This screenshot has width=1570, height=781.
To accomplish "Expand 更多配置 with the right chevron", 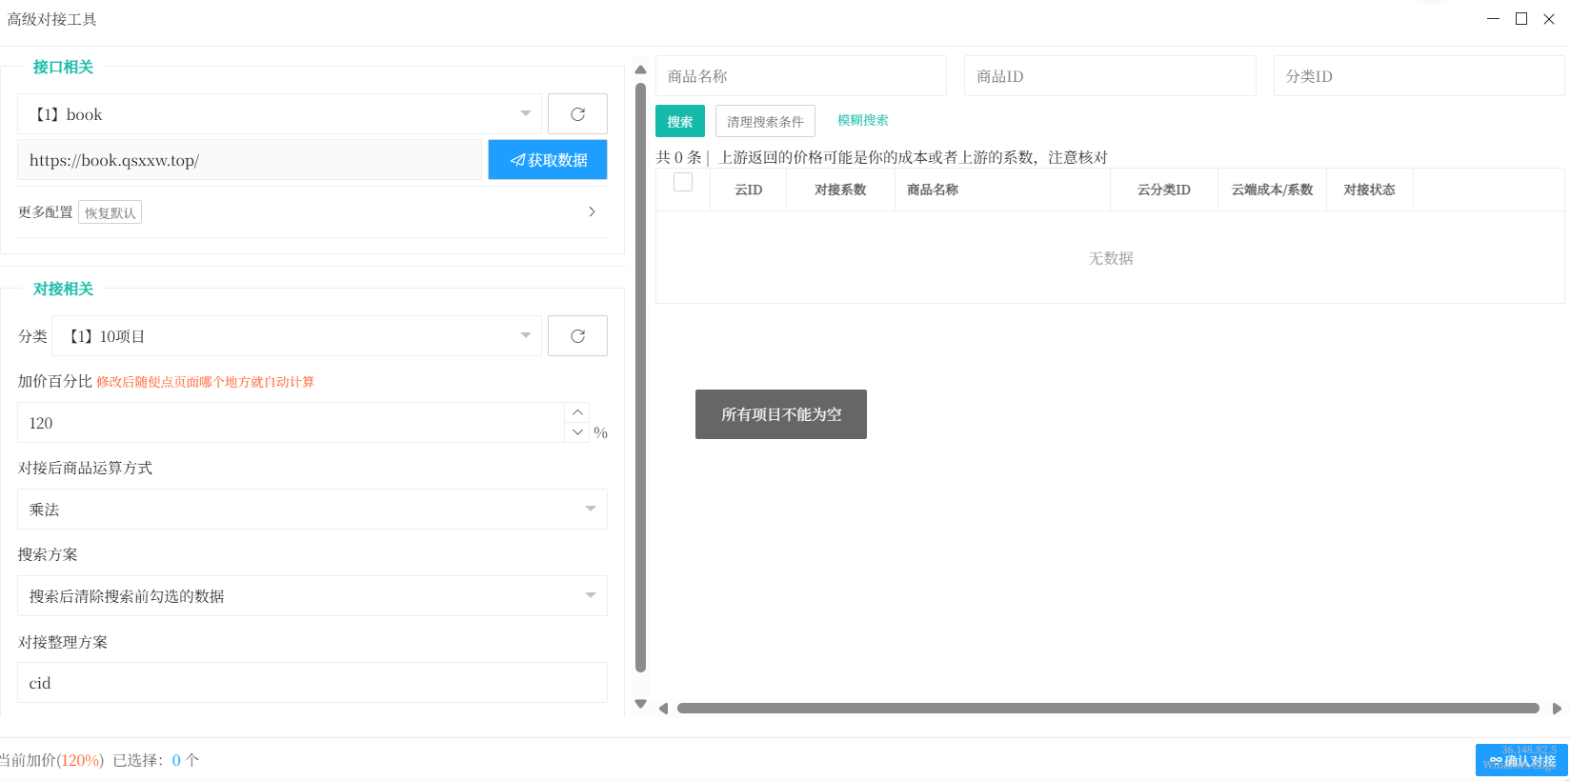I will 592,211.
